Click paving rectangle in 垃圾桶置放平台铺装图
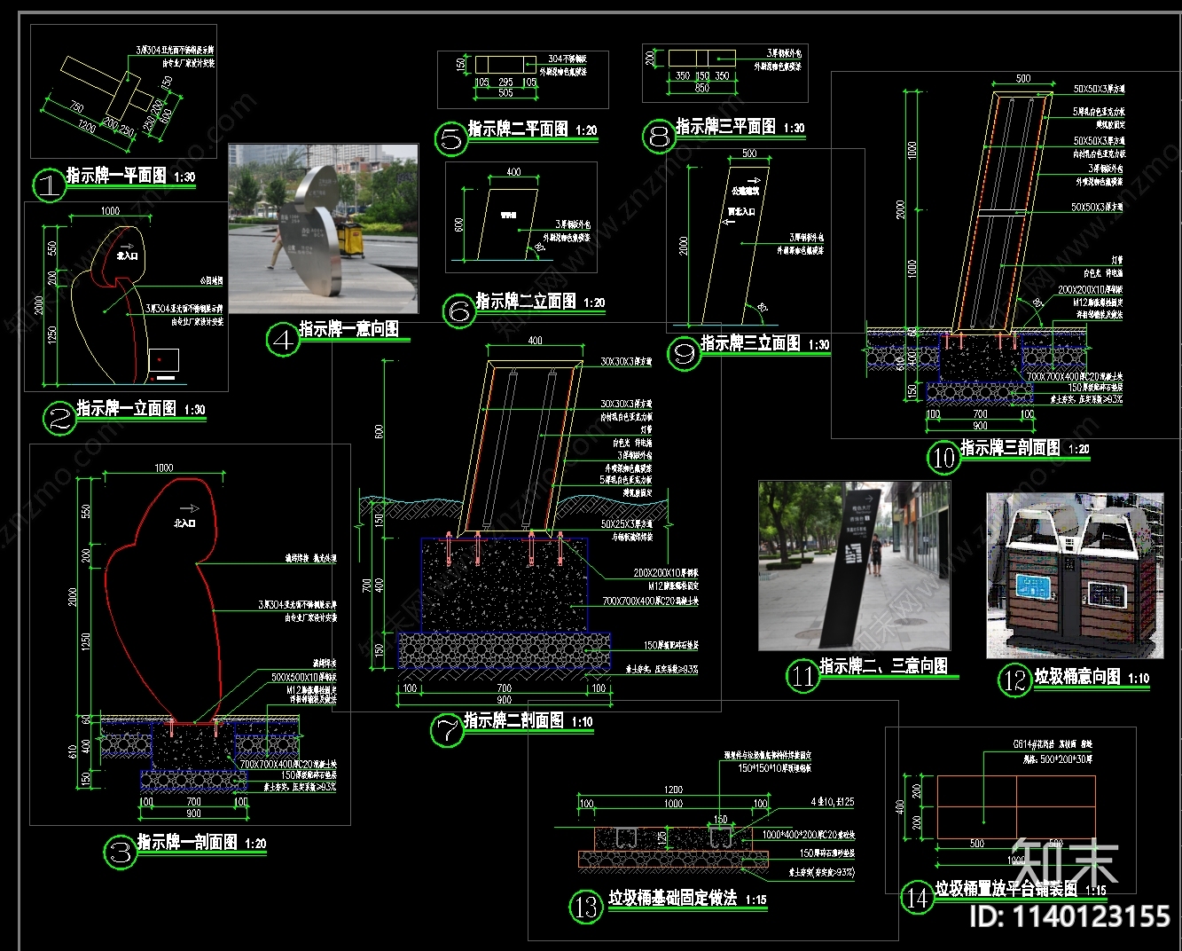This screenshot has width=1182, height=951. (x=1016, y=806)
